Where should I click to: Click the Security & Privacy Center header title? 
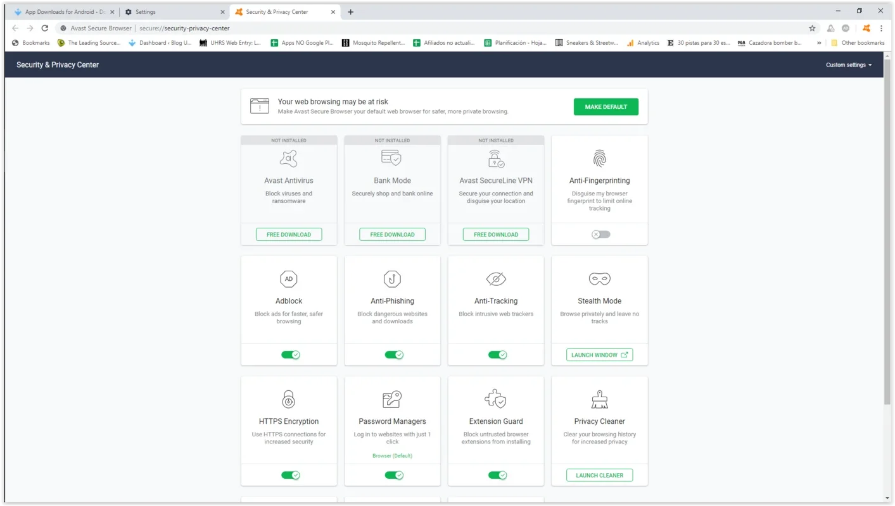(58, 65)
